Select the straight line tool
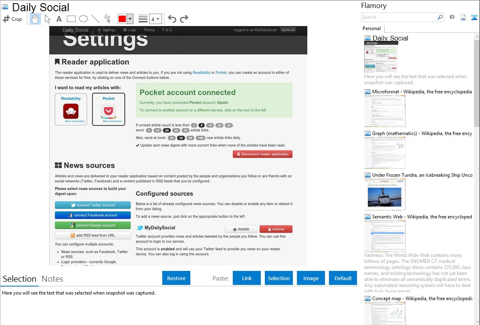 pyautogui.click(x=95, y=19)
